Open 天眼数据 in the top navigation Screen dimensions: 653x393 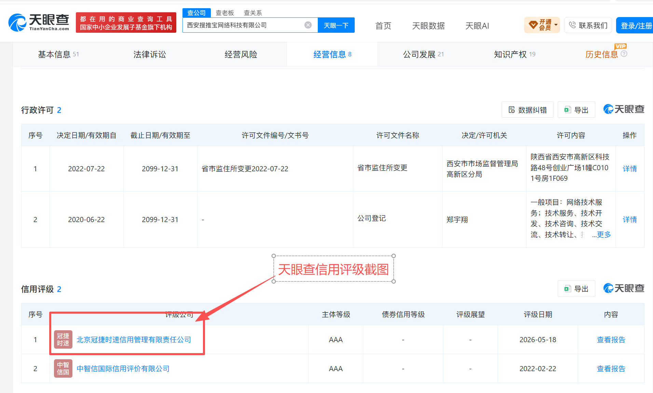(x=428, y=26)
